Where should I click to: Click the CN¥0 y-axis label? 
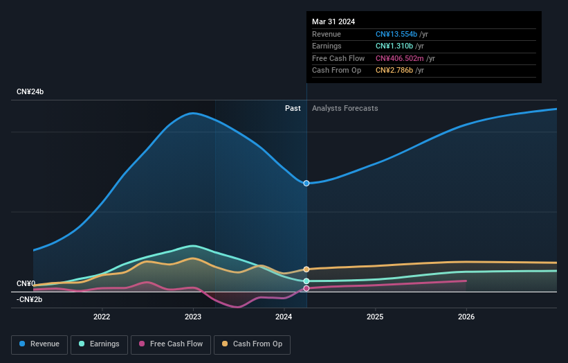pos(26,283)
